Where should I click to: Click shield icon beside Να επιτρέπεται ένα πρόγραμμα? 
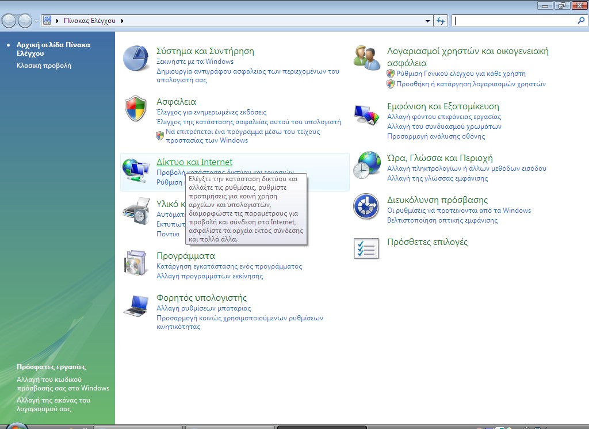[x=160, y=136]
